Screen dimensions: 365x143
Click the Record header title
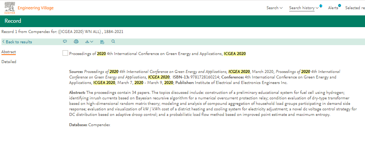click(x=13, y=21)
